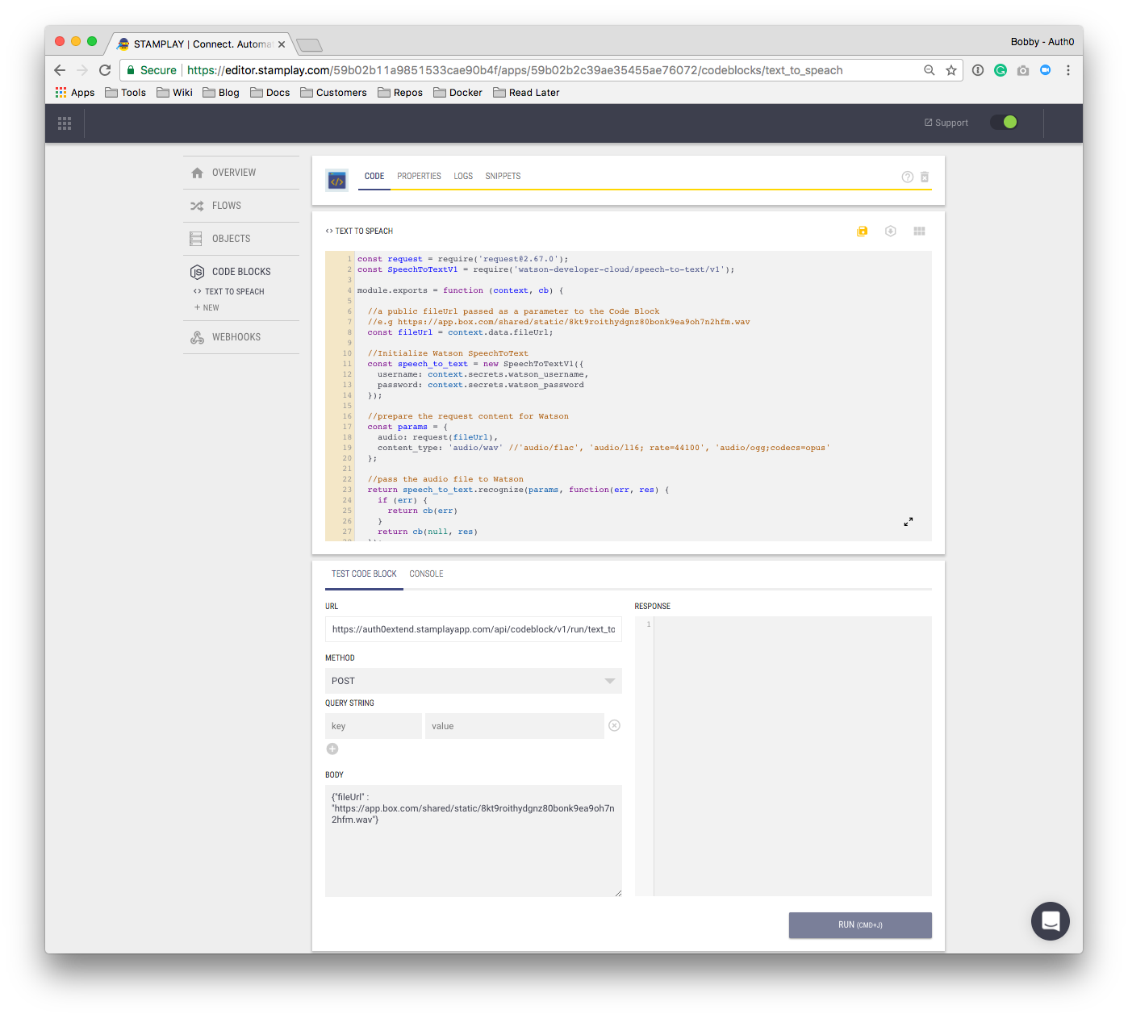1128x1018 pixels.
Task: Click the help question mark icon
Action: click(x=908, y=177)
